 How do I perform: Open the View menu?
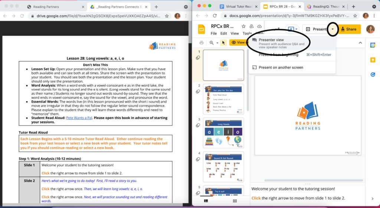coord(235,33)
